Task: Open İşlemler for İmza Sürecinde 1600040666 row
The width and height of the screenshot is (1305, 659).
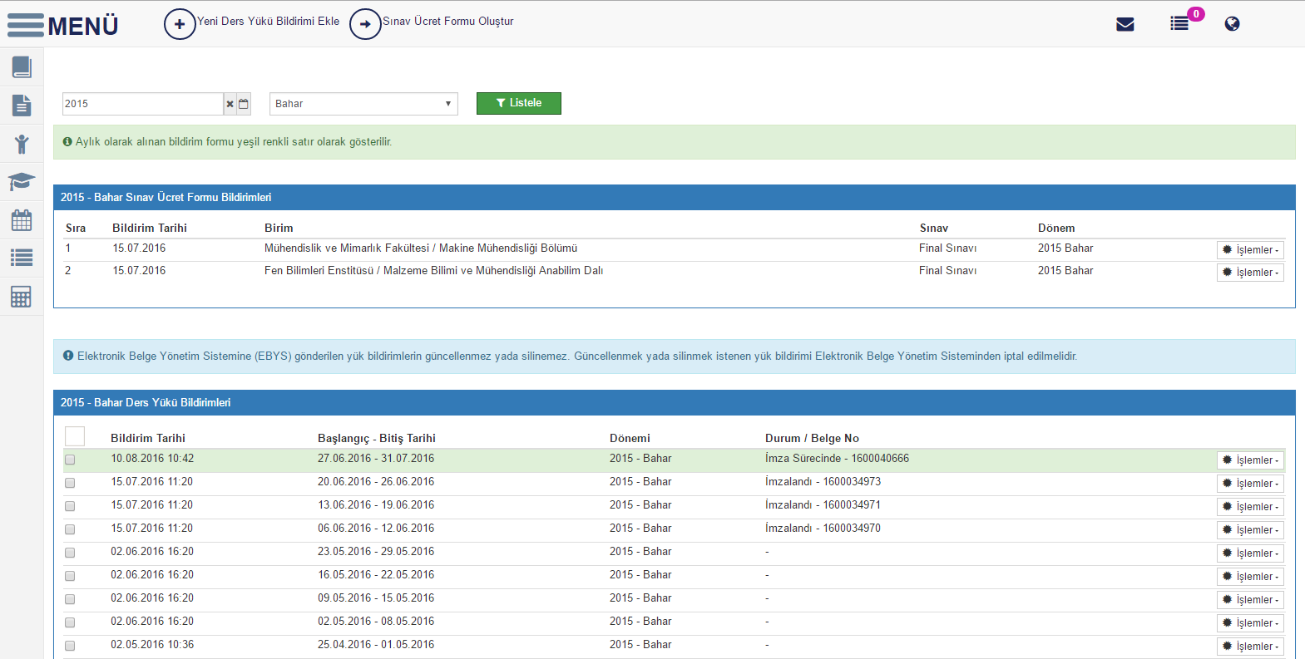Action: pos(1250,460)
